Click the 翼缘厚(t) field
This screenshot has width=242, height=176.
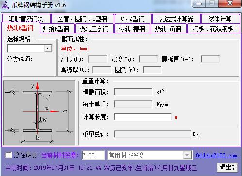pyautogui.click(x=101, y=70)
